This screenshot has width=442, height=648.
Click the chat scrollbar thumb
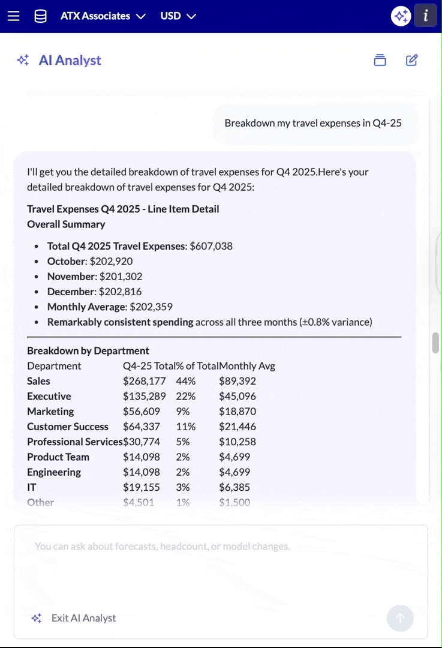click(436, 344)
